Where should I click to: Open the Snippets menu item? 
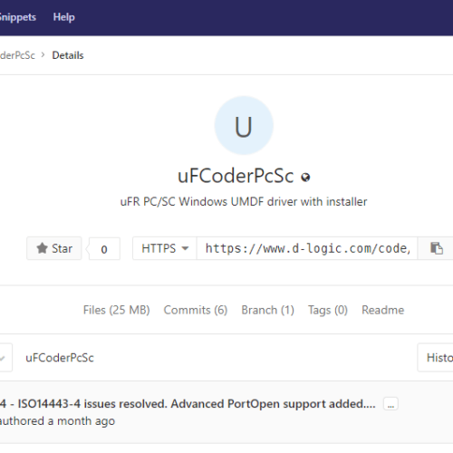(17, 17)
